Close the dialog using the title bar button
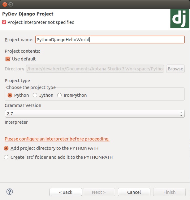The height and width of the screenshot is (200, 190). (4, 4)
